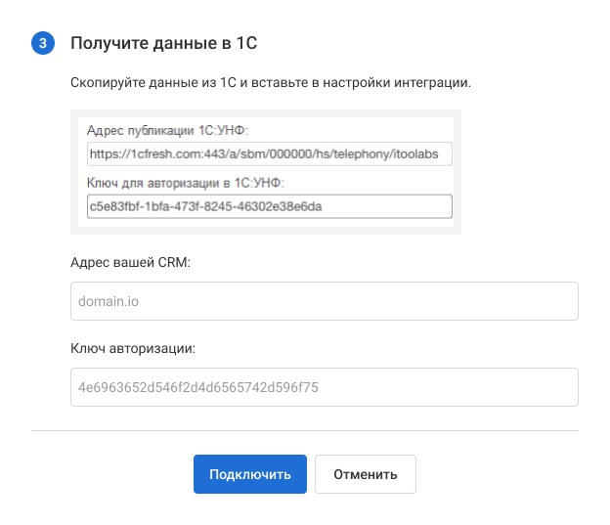
Task: Focus the Ключ авторизации input field
Action: click(325, 386)
